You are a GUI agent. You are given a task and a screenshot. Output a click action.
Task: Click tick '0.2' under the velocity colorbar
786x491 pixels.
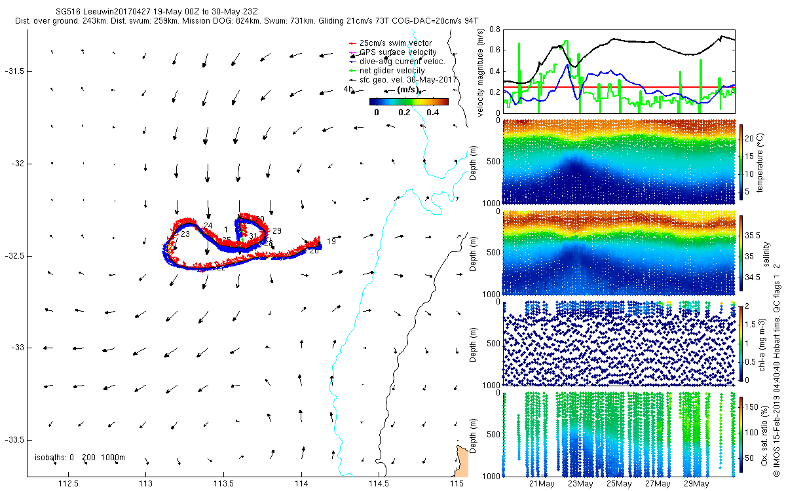point(404,113)
